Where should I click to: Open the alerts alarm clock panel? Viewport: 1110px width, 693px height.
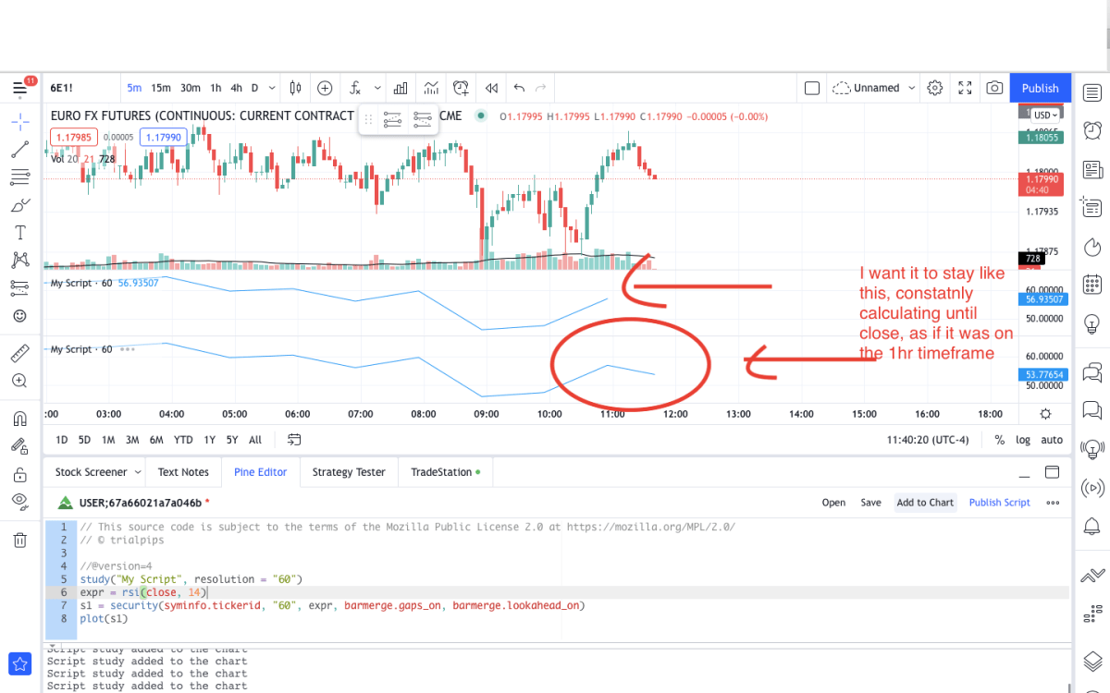point(1092,129)
